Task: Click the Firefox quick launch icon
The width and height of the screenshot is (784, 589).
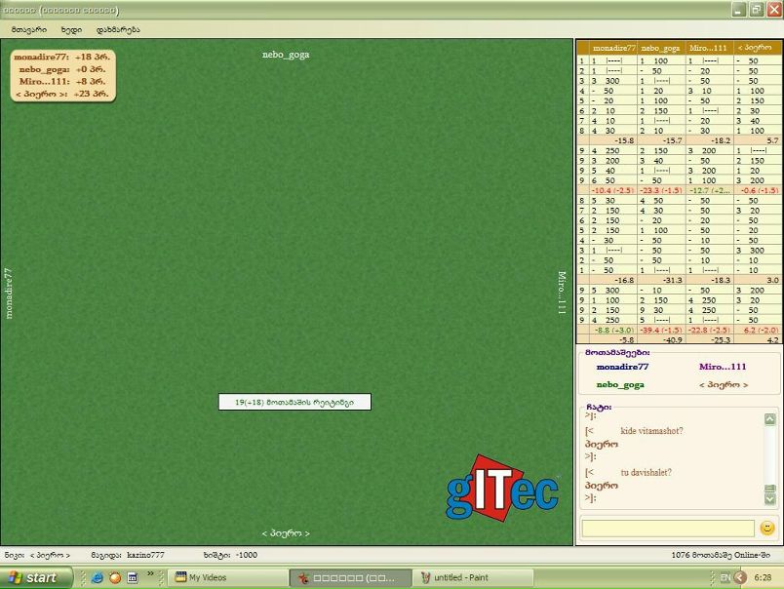Action: pos(114,577)
